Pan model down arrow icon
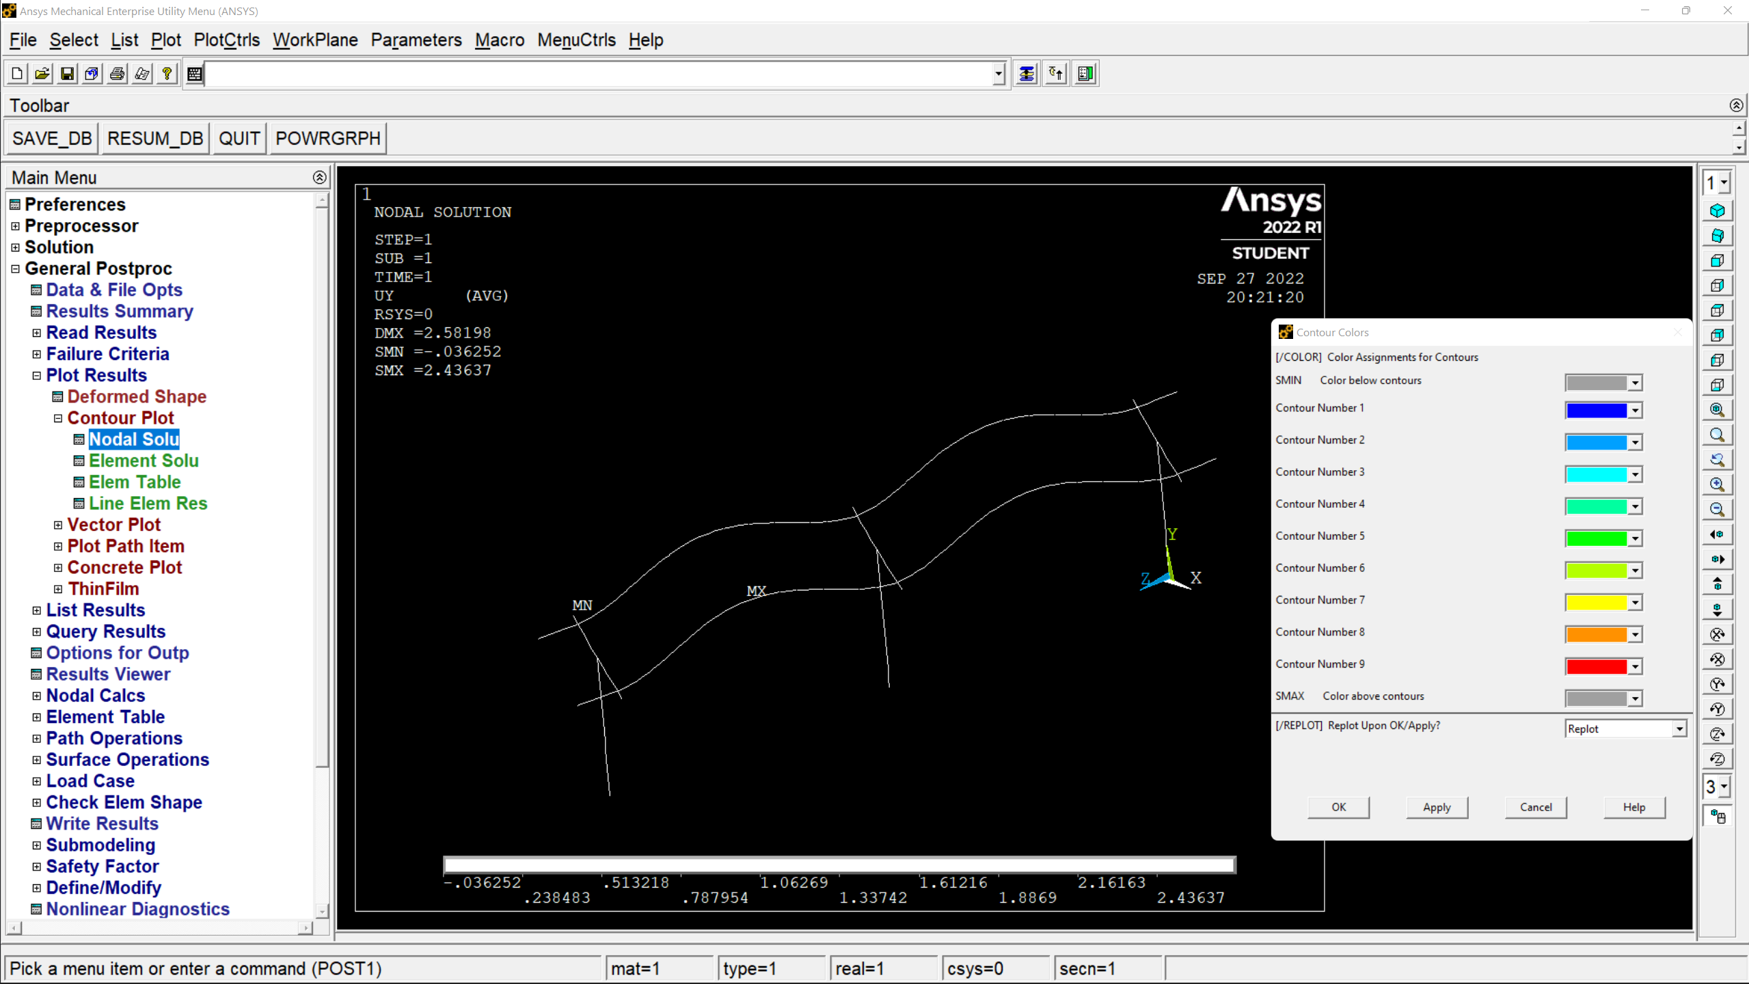The width and height of the screenshot is (1749, 984). click(x=1718, y=609)
